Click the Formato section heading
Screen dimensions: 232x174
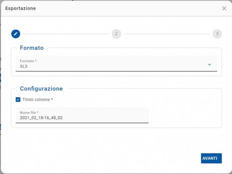pyautogui.click(x=32, y=48)
